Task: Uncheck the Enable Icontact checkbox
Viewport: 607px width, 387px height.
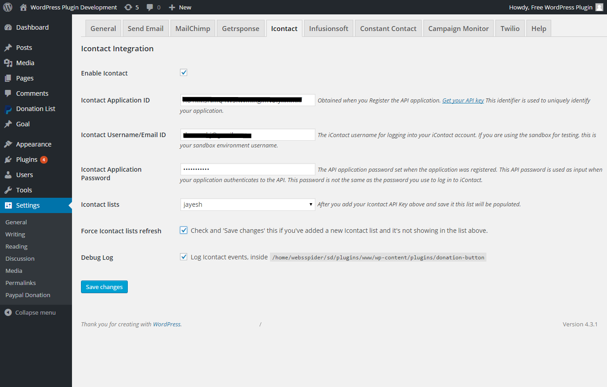Action: (x=184, y=72)
